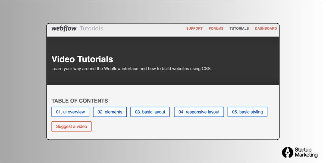This screenshot has height=163, width=326.
Task: Open the 02. elements section
Action: point(110,112)
